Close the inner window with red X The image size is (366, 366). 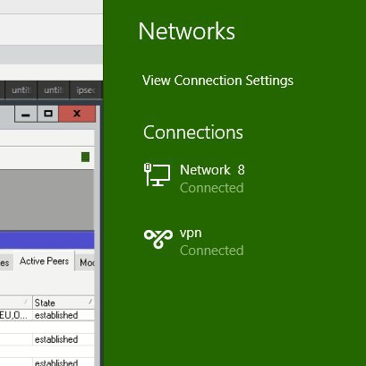click(x=77, y=114)
